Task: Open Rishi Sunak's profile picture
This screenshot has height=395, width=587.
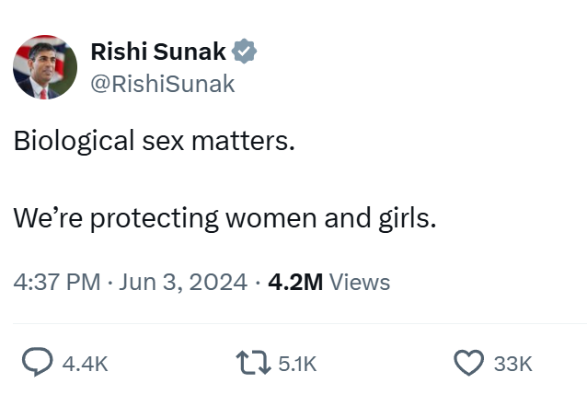Action: (45, 67)
